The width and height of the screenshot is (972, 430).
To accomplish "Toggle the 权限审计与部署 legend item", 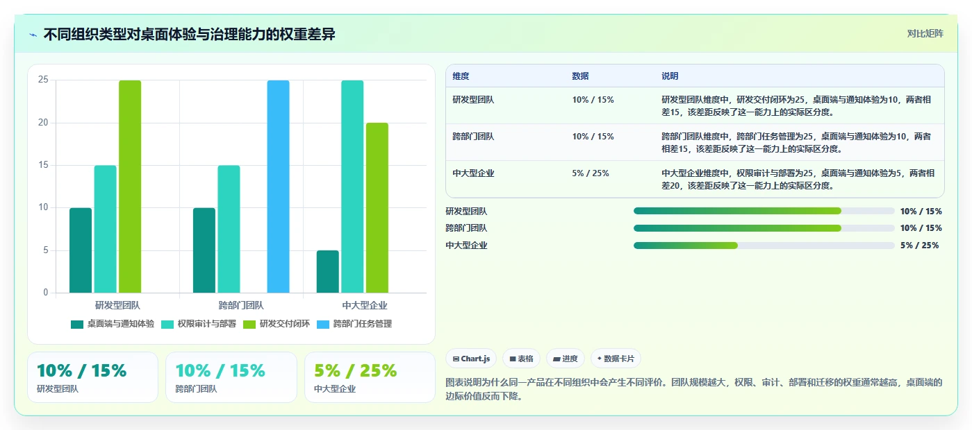I will (x=199, y=324).
